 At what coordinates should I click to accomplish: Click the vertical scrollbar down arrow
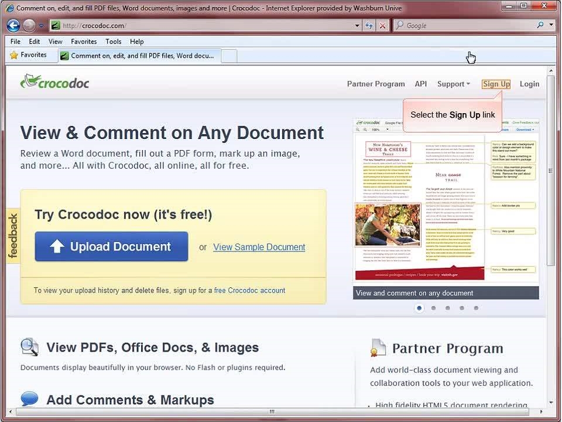point(551,403)
